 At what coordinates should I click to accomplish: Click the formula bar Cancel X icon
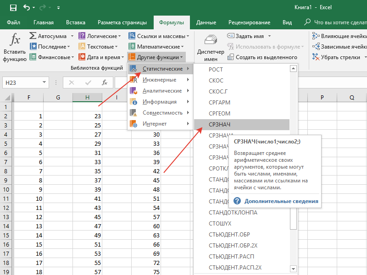tap(72, 82)
